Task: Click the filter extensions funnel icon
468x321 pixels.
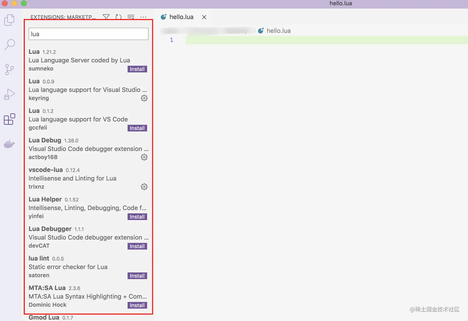Action: tap(106, 17)
